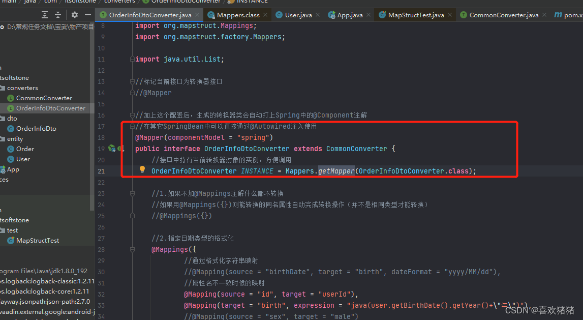
Task: Click the Collapse All icon above the project tree
Action: pos(57,15)
